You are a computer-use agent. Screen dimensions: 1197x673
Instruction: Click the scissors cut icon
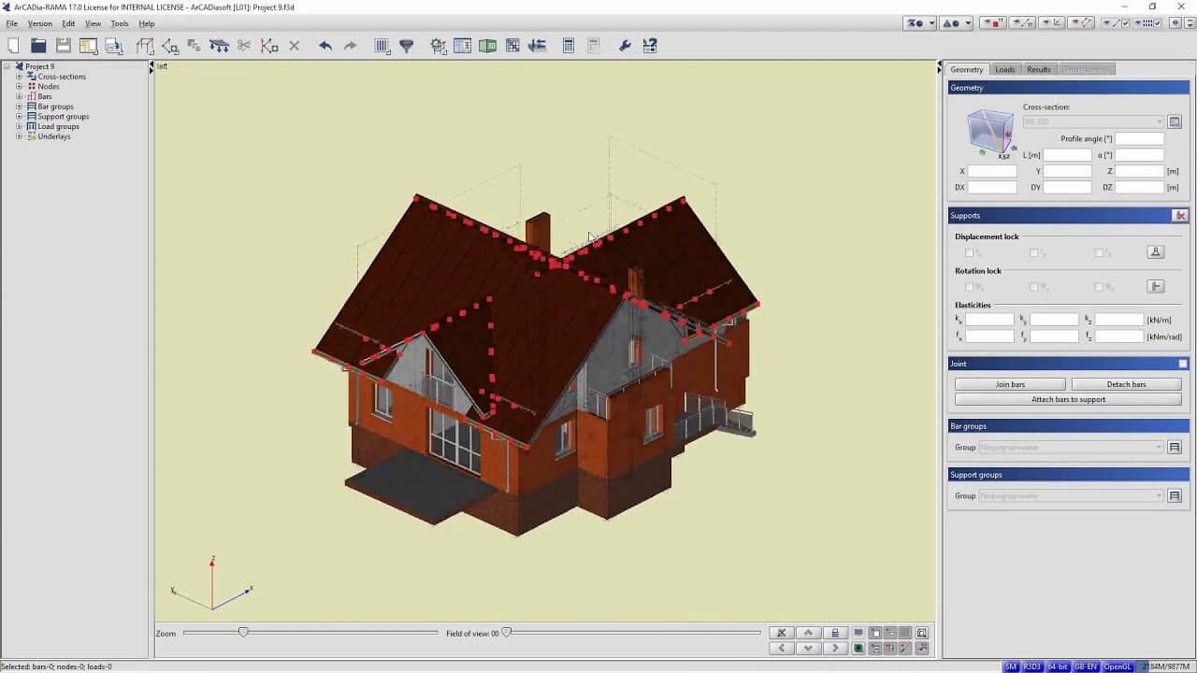244,45
